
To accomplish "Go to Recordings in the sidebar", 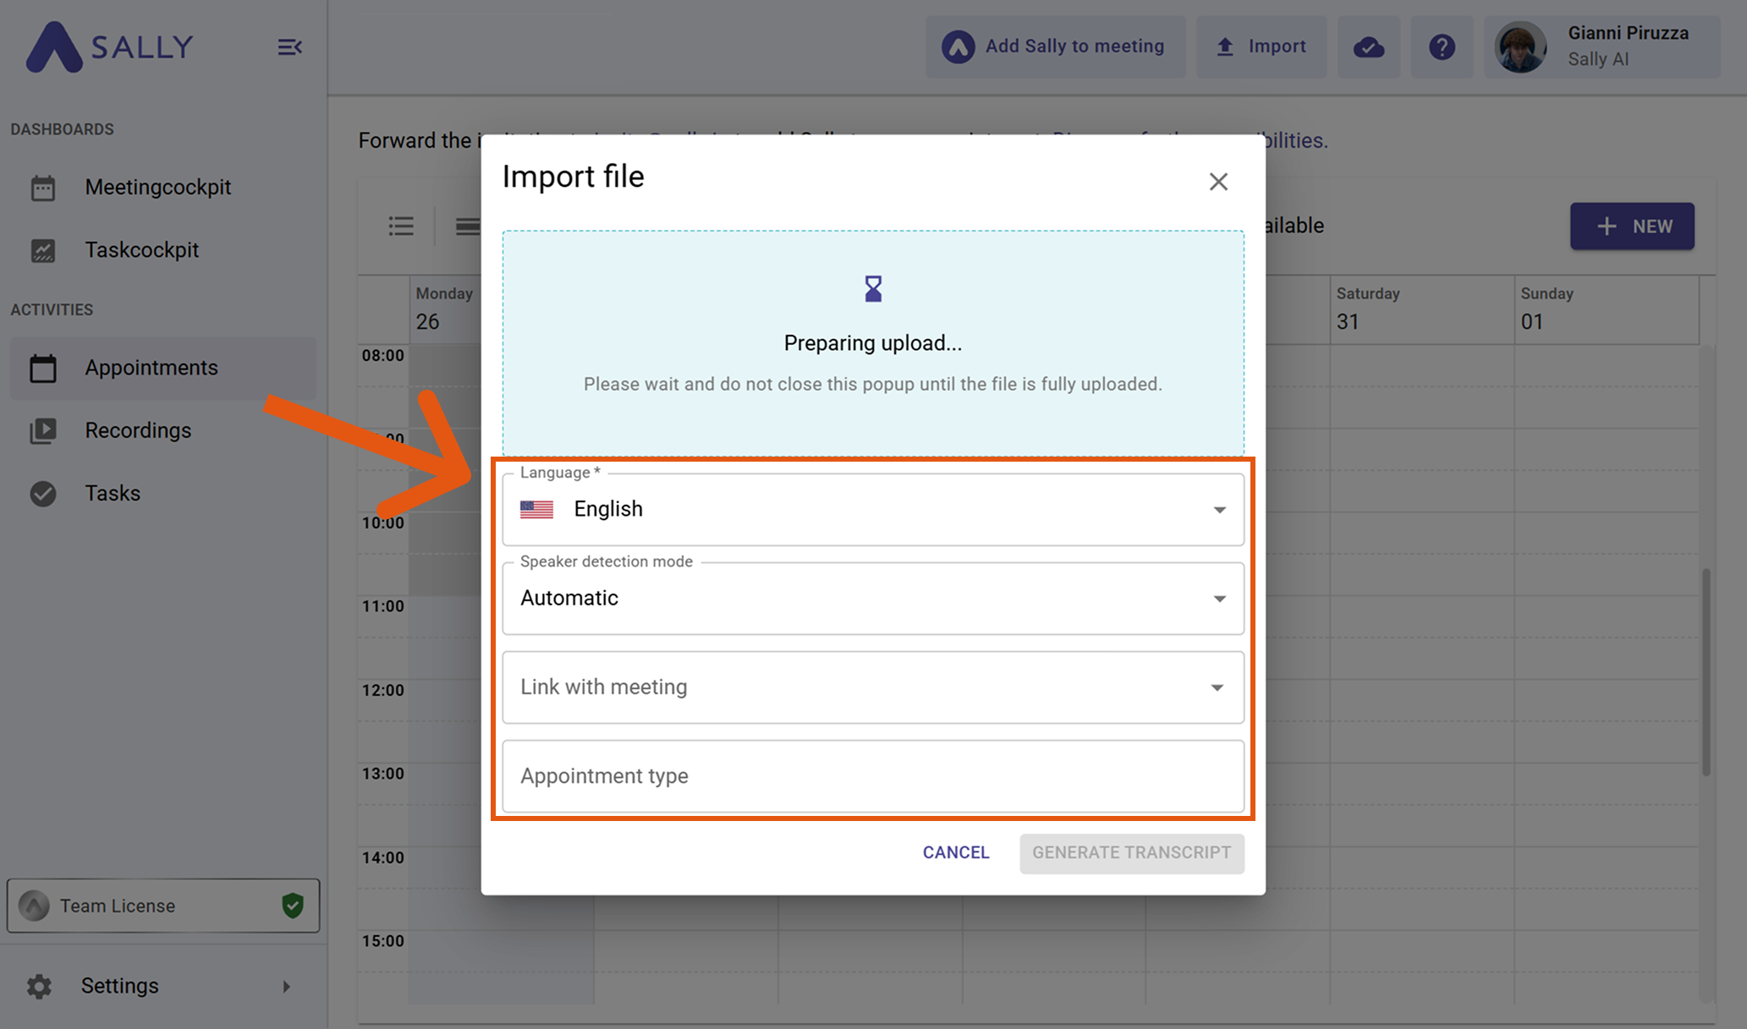I will (x=138, y=430).
